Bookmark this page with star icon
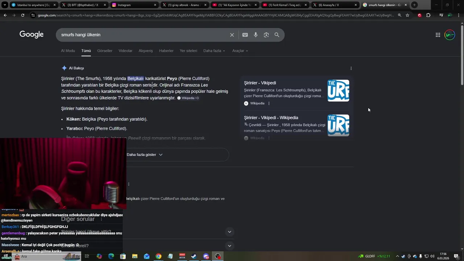Screen dimensions: 464x261 point(407,15)
